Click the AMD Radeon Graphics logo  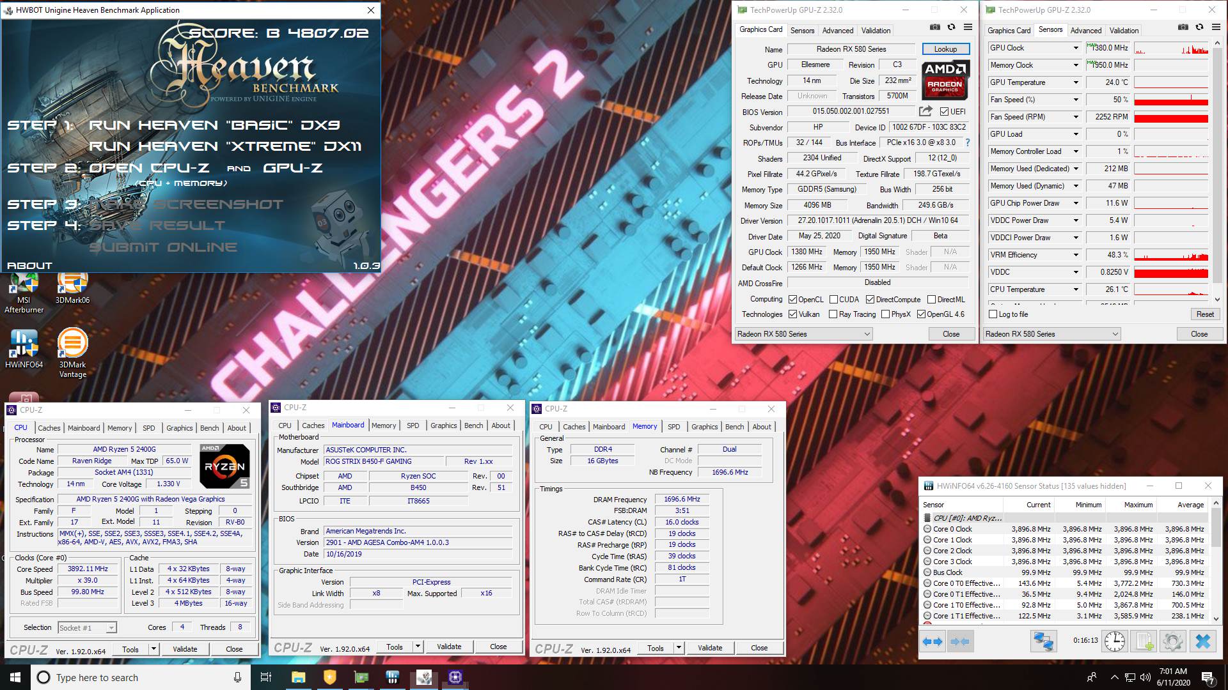[945, 79]
